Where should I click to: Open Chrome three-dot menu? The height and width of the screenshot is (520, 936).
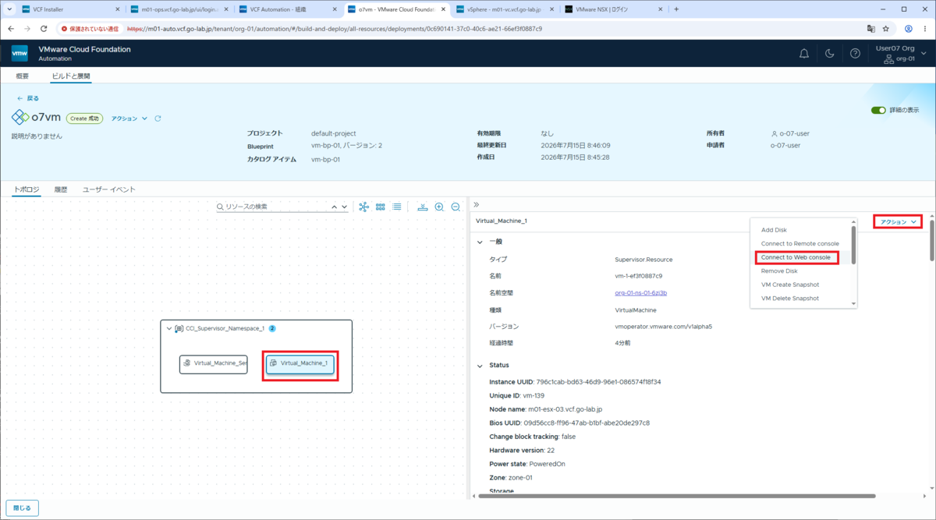pos(925,28)
